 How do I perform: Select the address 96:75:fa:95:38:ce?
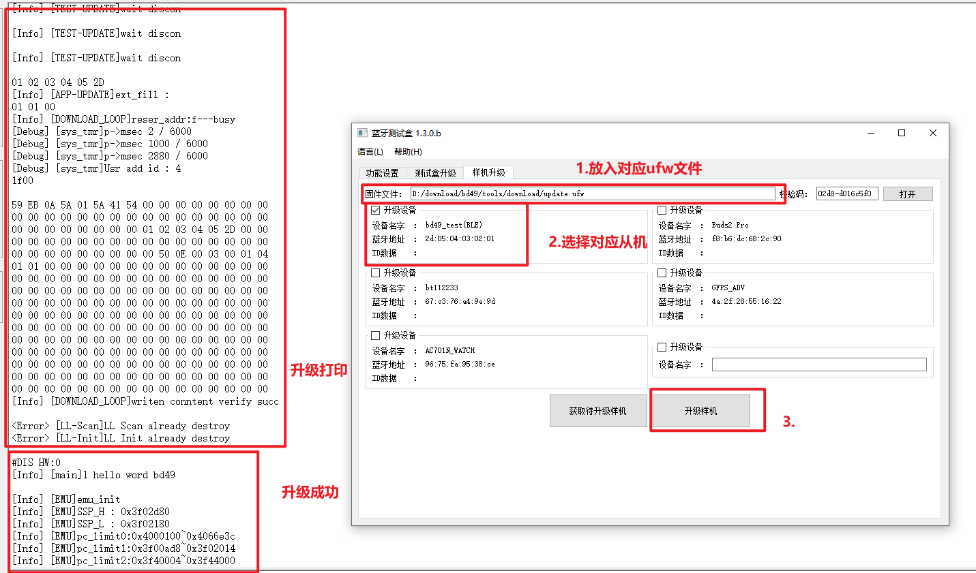(460, 365)
